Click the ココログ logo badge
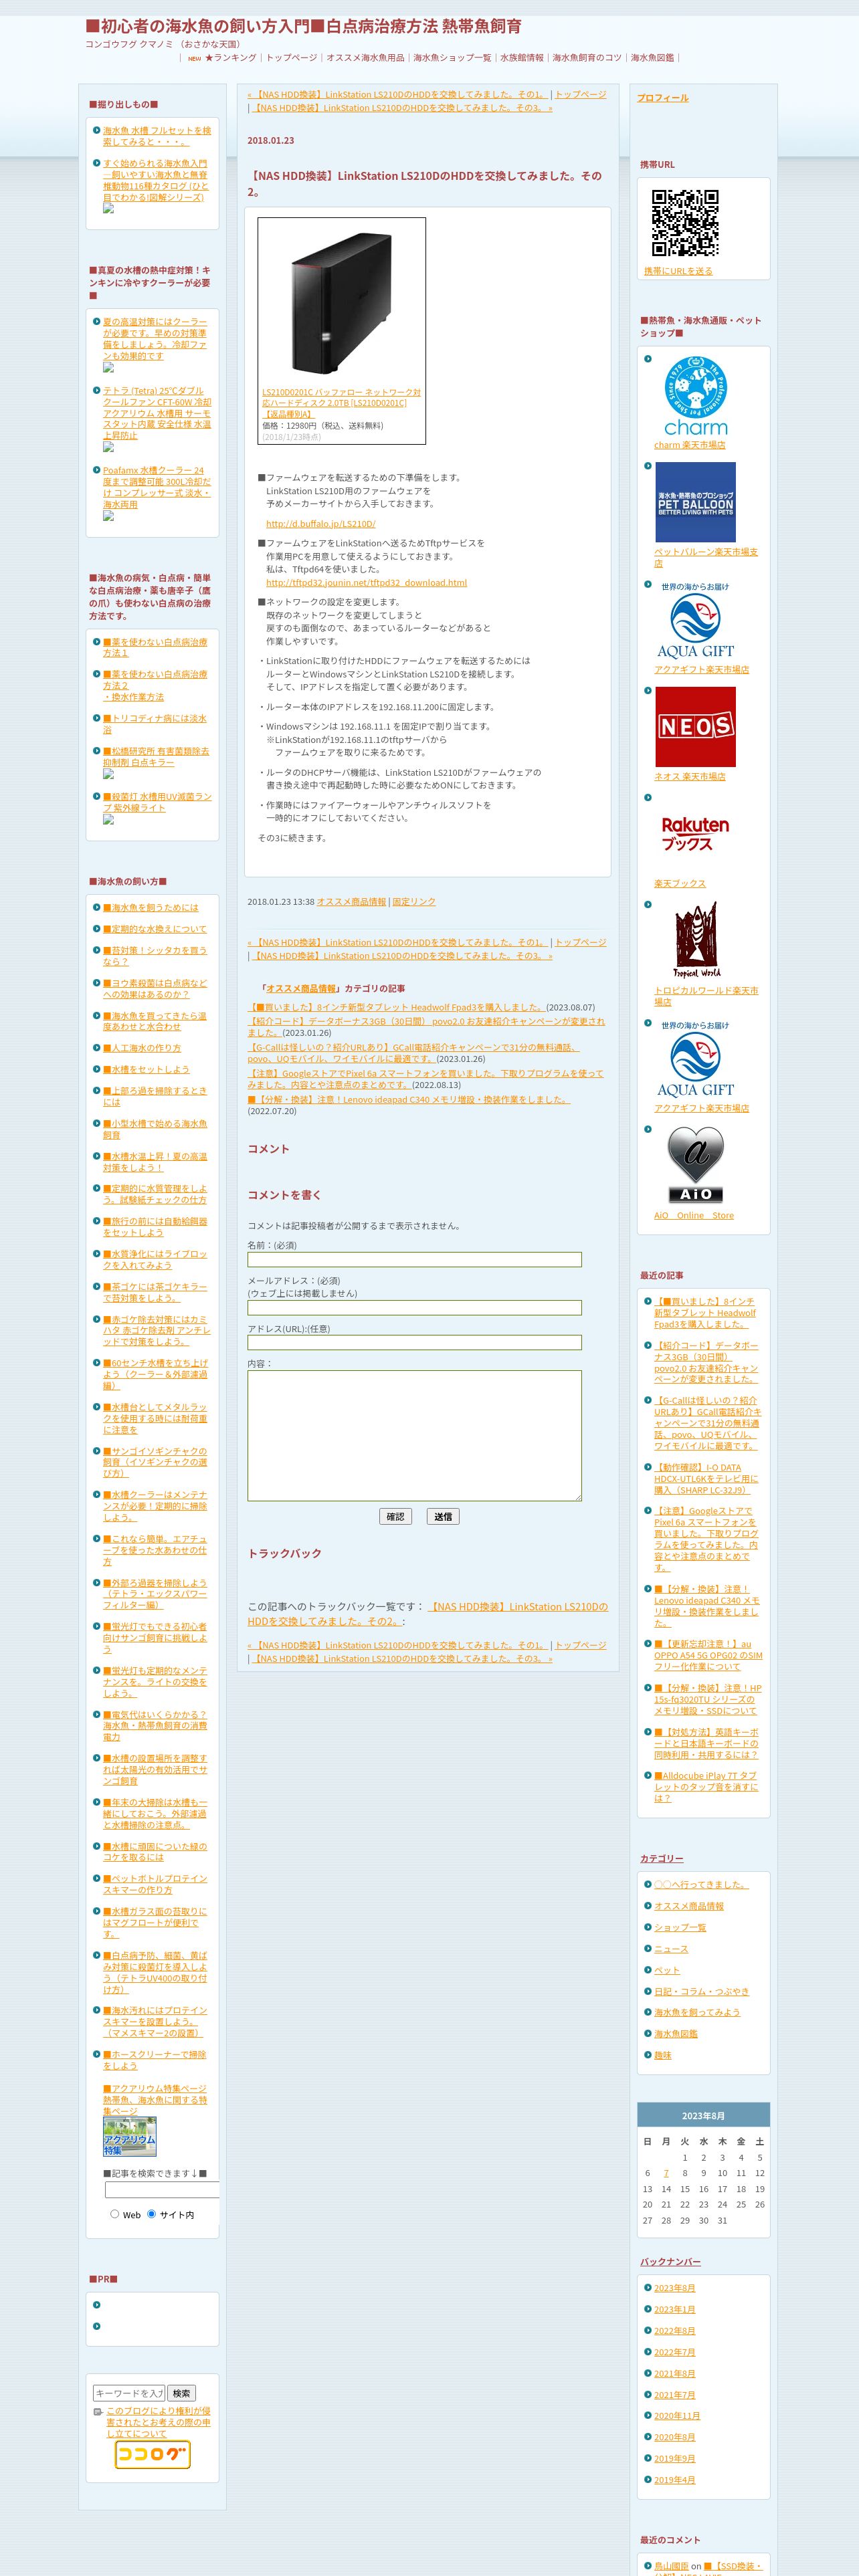The width and height of the screenshot is (859, 2576). click(152, 2454)
